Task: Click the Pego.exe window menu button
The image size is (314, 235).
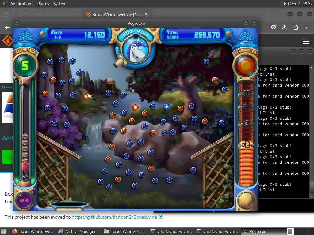Action: [x=17, y=23]
